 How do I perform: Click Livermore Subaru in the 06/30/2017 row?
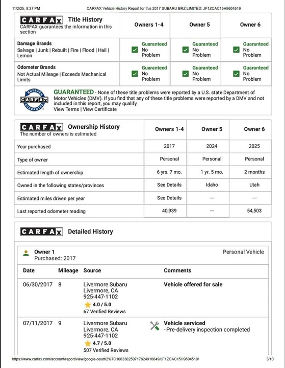coord(106,285)
